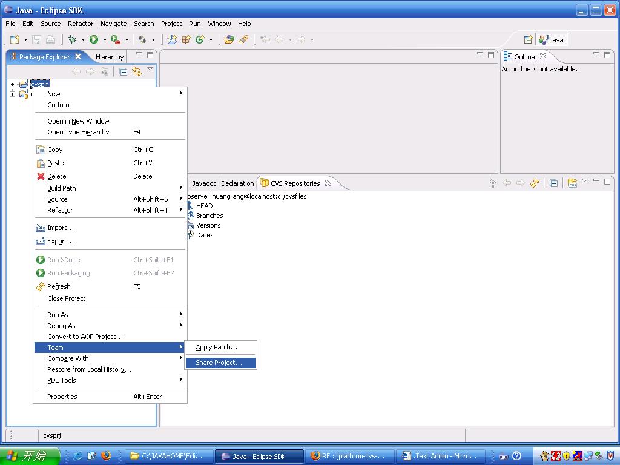
Task: Toggle Link with Editor in Package Explorer
Action: click(x=137, y=71)
